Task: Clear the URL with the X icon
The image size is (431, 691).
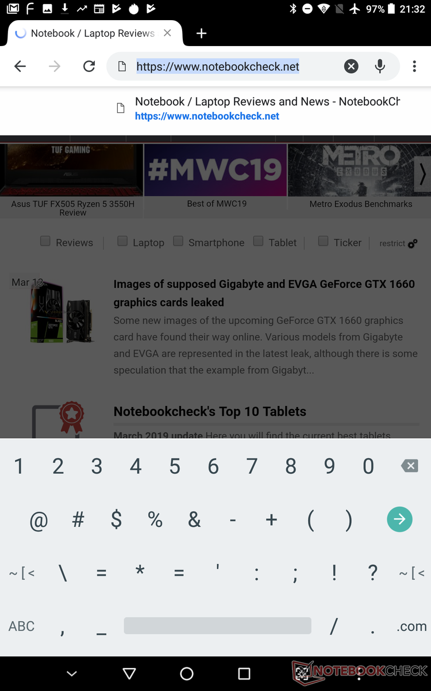Action: tap(351, 67)
